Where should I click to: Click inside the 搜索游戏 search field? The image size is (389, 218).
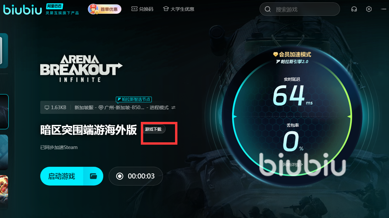pyautogui.click(x=300, y=9)
